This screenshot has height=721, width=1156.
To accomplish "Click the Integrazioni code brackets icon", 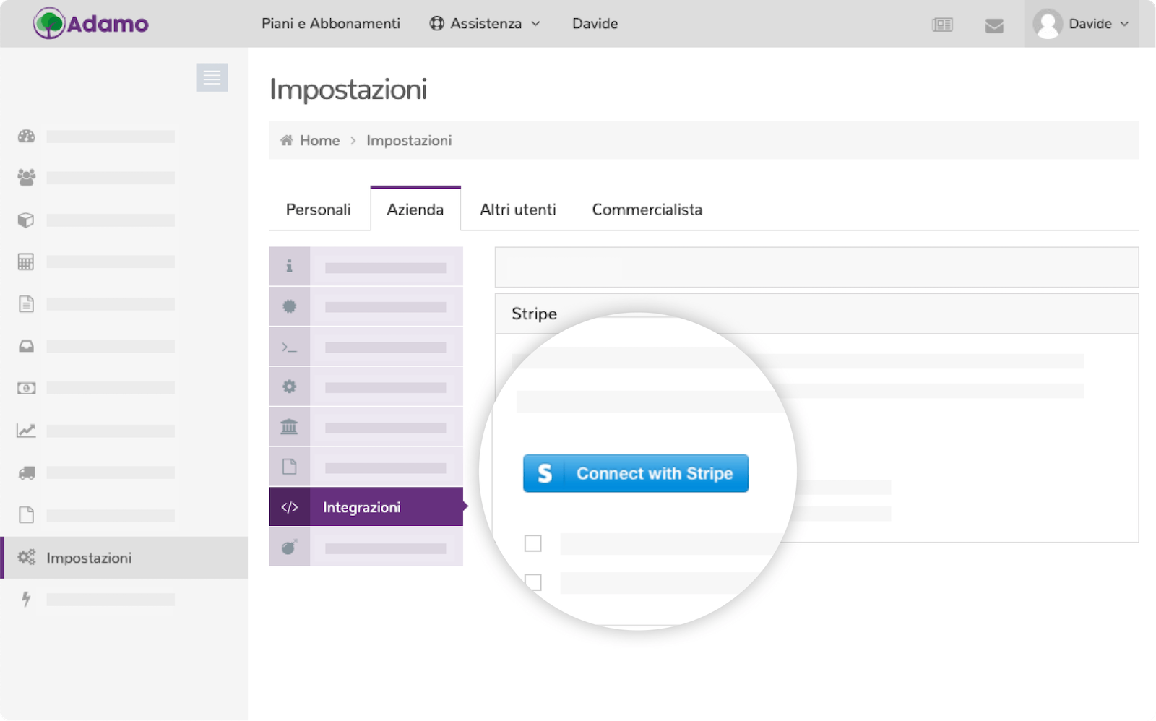I will [289, 507].
